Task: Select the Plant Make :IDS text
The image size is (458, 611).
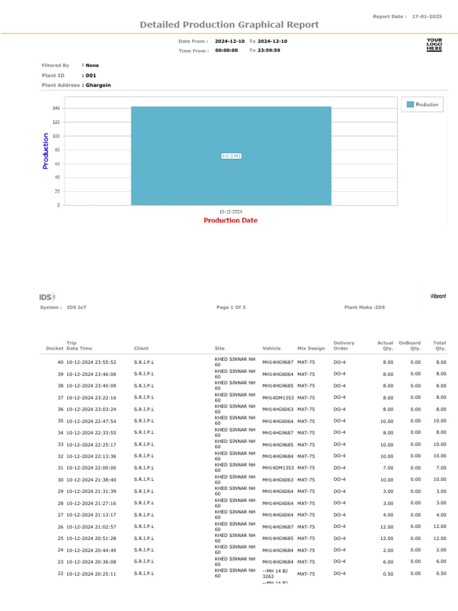Action: (364, 307)
